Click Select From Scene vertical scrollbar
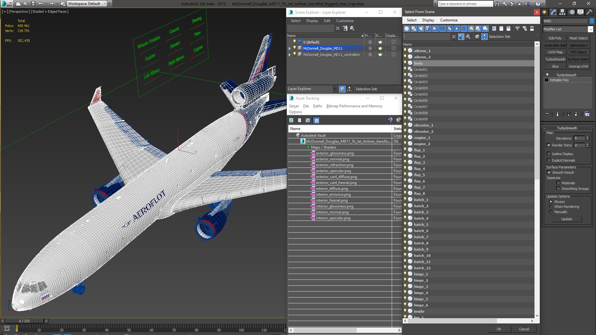596x335 pixels. [537, 113]
